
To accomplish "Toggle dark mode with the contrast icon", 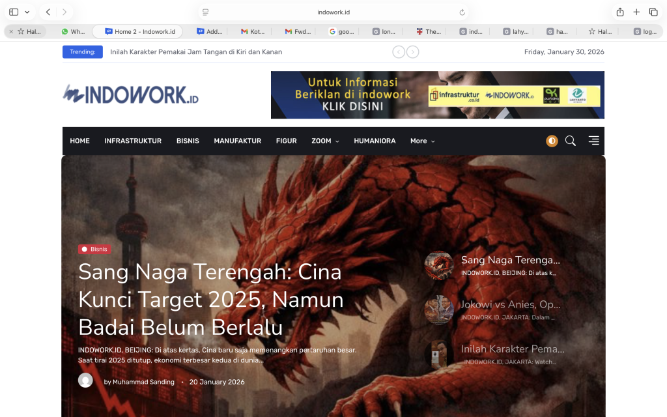I will (x=552, y=141).
